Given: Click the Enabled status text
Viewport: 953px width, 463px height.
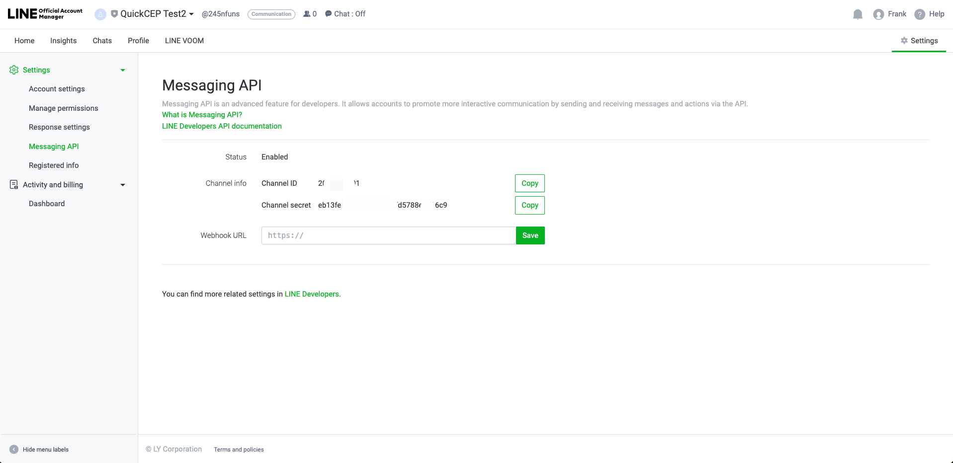Looking at the screenshot, I should [x=274, y=157].
